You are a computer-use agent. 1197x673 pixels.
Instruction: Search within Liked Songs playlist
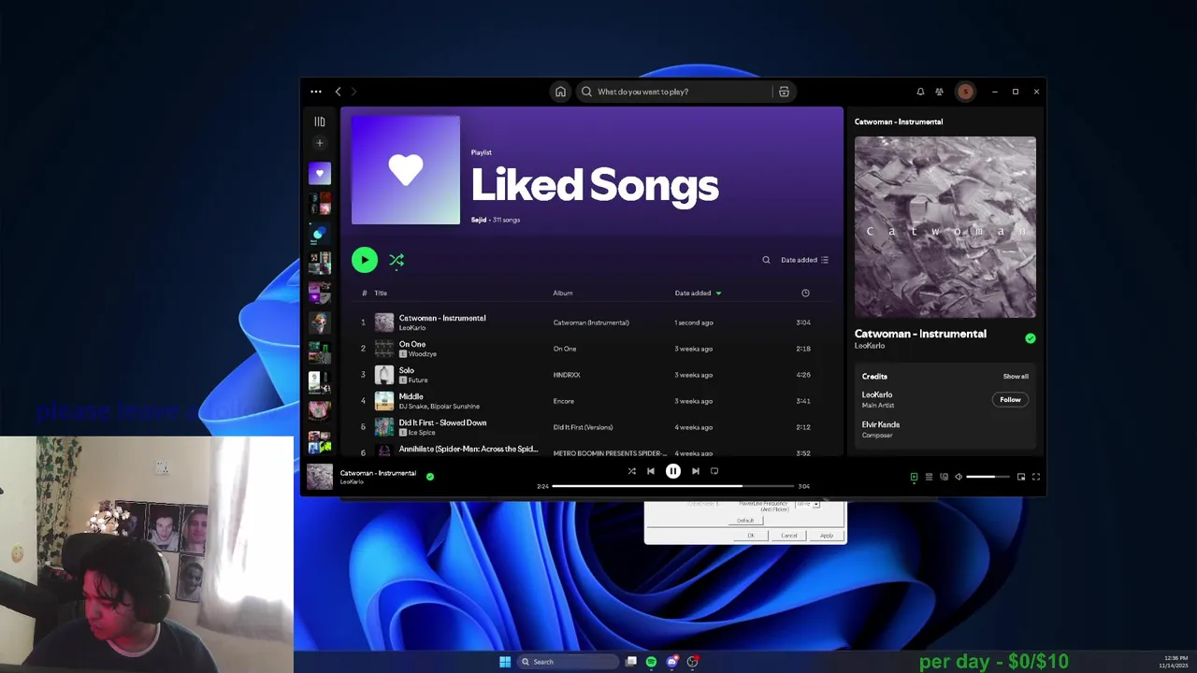tap(766, 260)
